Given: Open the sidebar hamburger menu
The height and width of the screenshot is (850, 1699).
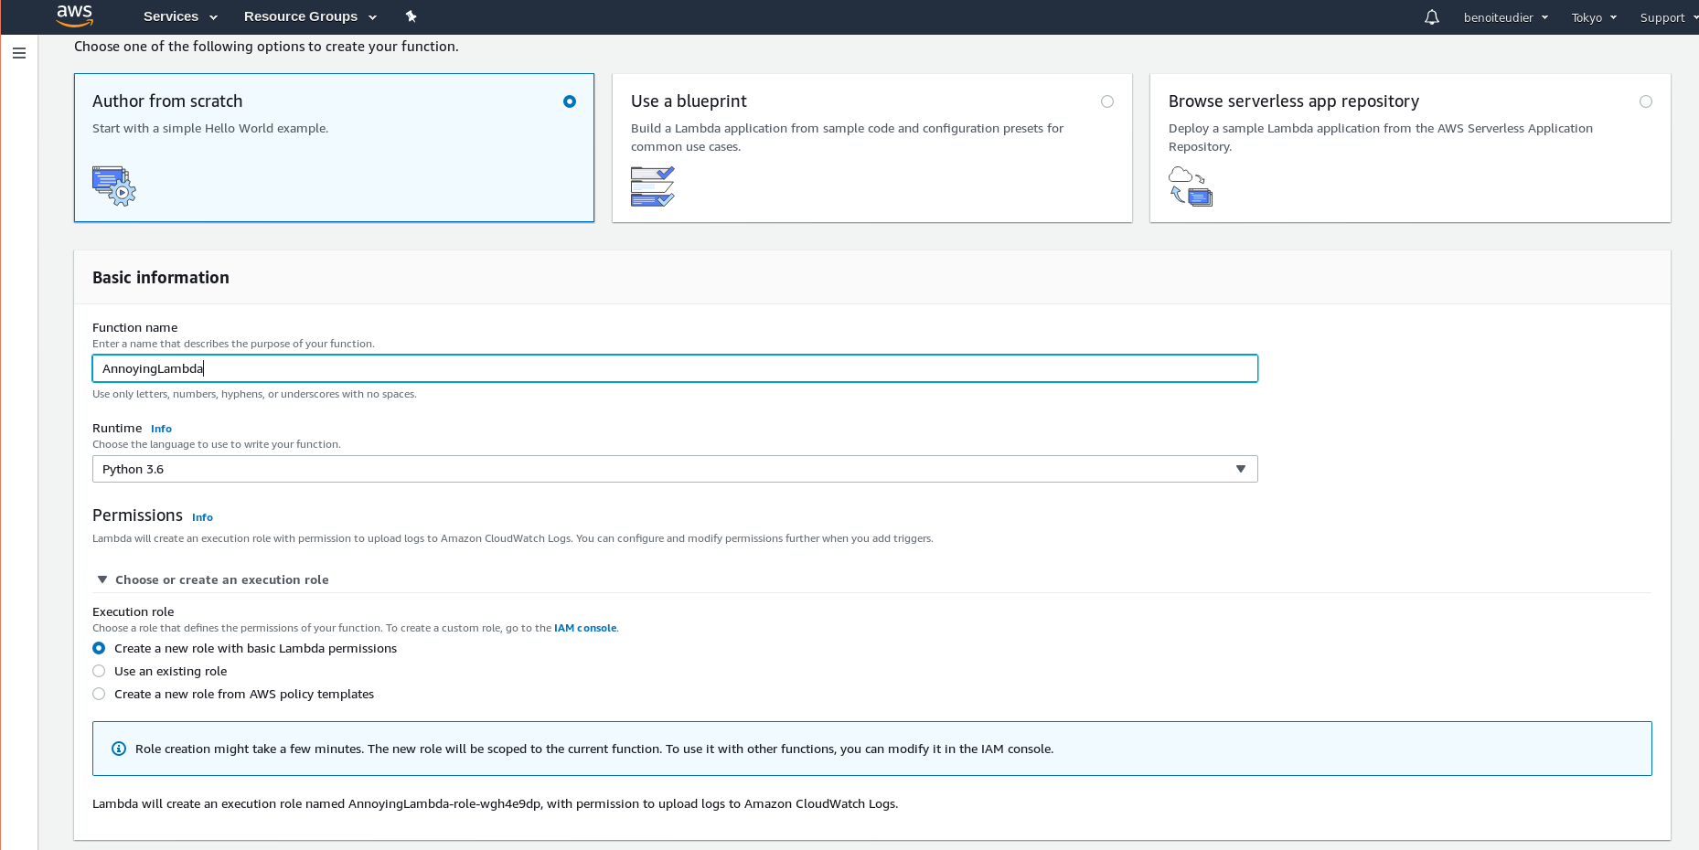Looking at the screenshot, I should click(x=19, y=53).
